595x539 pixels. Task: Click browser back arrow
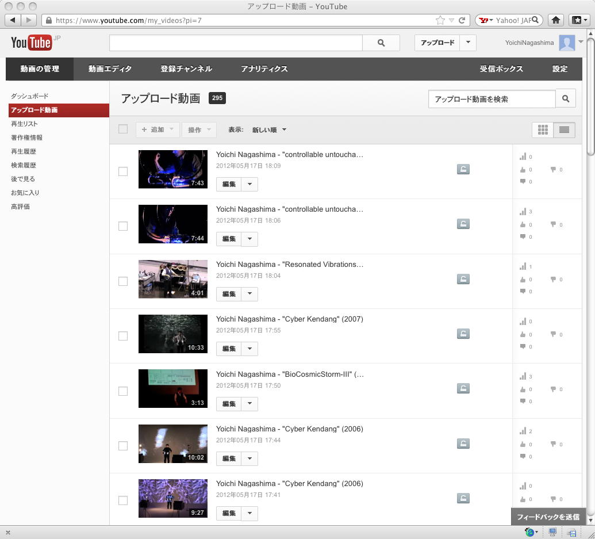[x=13, y=20]
